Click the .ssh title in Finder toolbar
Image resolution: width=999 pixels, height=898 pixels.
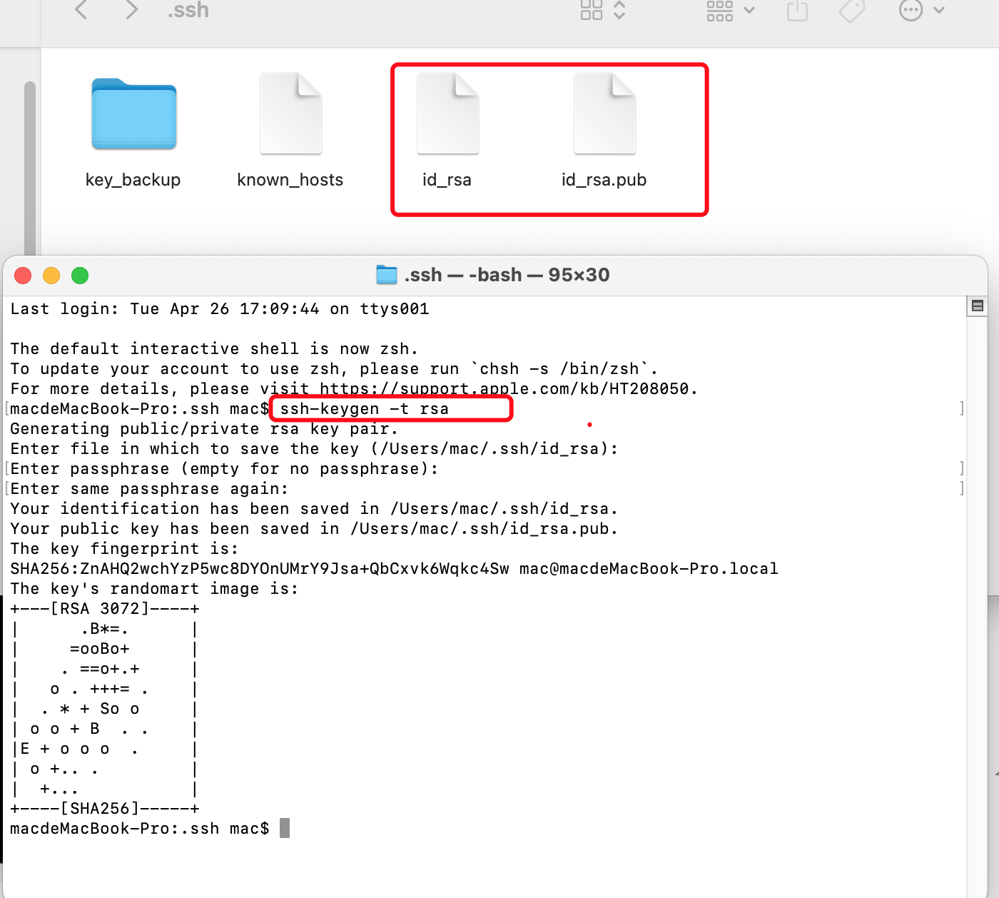tap(188, 10)
